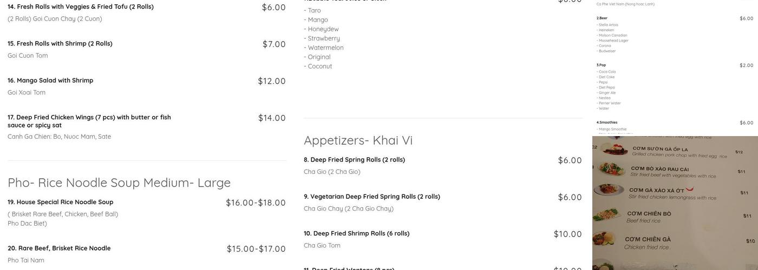Open the Mango Salad with Shrimp item

pyautogui.click(x=50, y=80)
